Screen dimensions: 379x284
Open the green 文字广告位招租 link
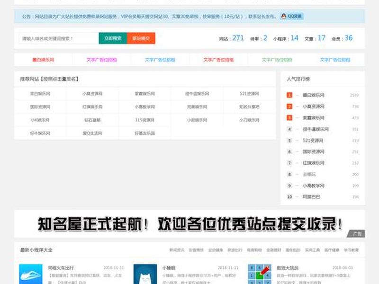[277, 60]
